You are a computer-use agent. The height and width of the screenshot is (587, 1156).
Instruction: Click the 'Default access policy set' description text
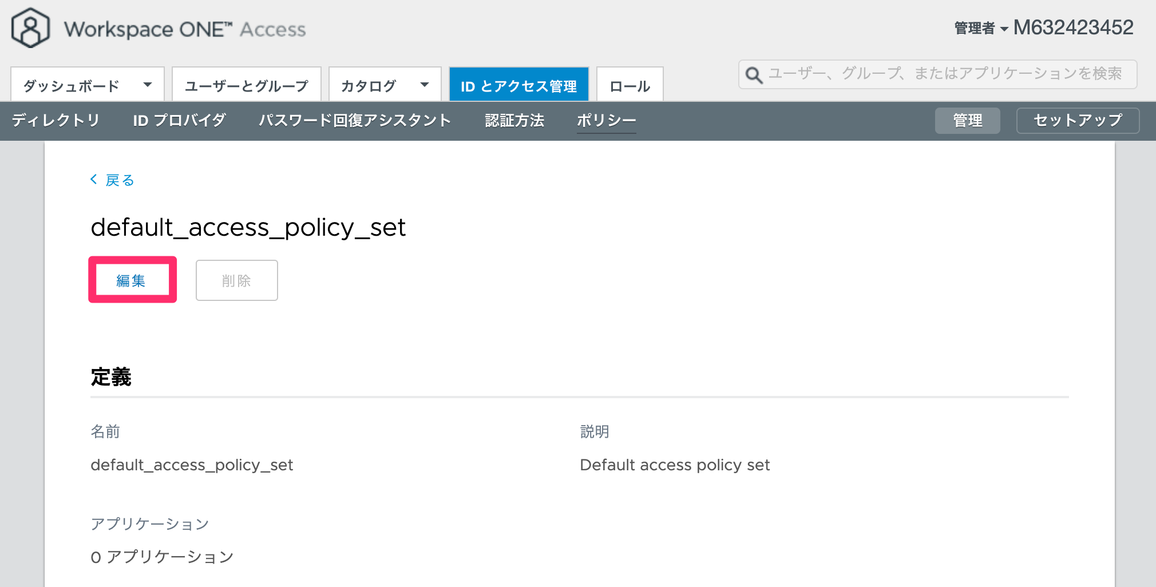(x=675, y=465)
